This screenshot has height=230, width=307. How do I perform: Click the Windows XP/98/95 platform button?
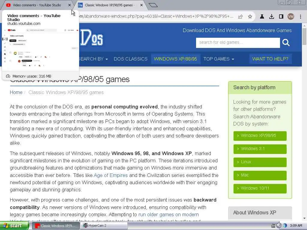[260, 136]
